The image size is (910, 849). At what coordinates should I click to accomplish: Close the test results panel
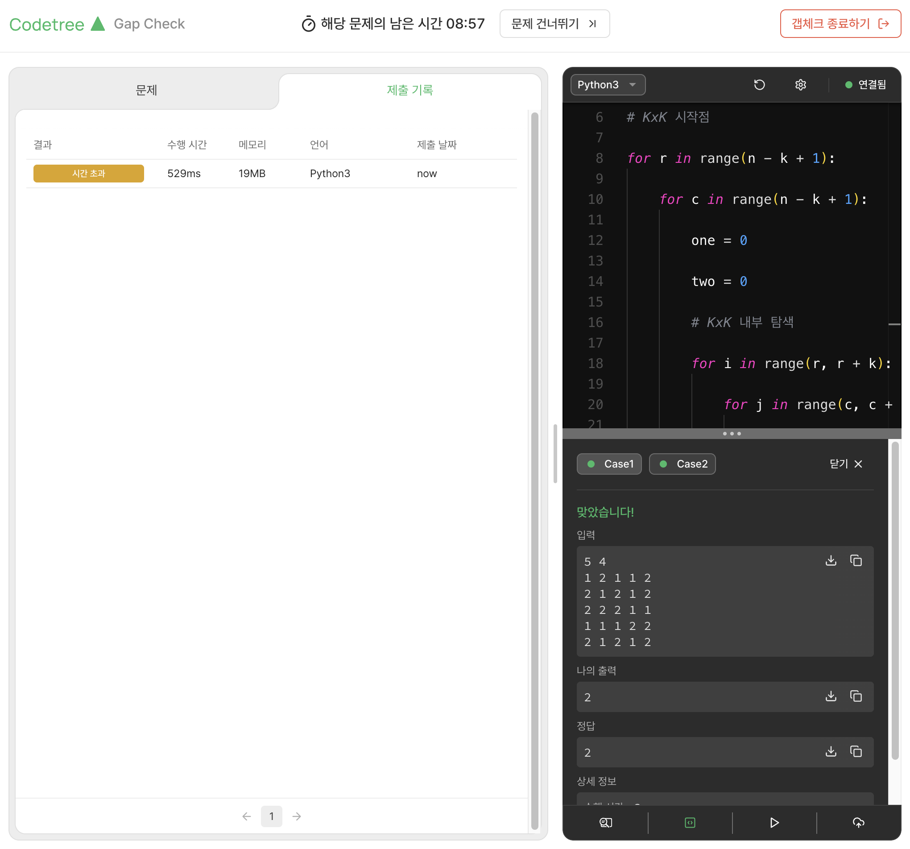coord(846,464)
